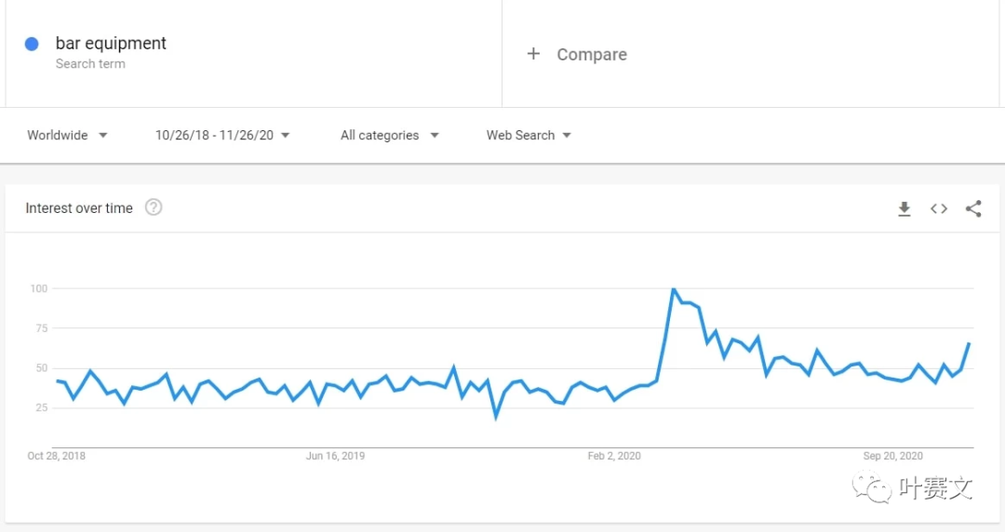The width and height of the screenshot is (1005, 532).
Task: Click the chart peak at value 100
Action: (673, 289)
